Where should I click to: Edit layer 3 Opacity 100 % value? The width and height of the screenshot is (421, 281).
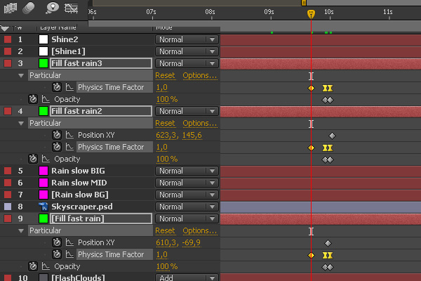pos(167,100)
